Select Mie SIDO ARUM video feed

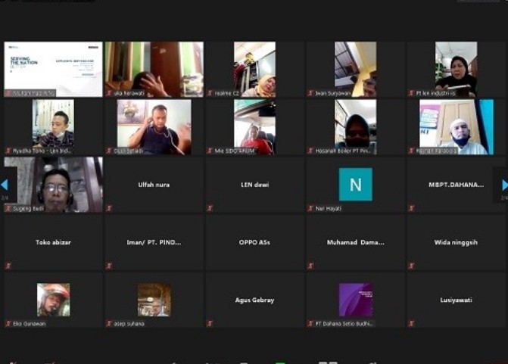(255, 127)
